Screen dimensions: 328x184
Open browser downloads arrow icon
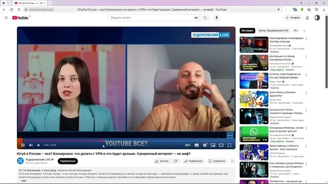pos(324,10)
